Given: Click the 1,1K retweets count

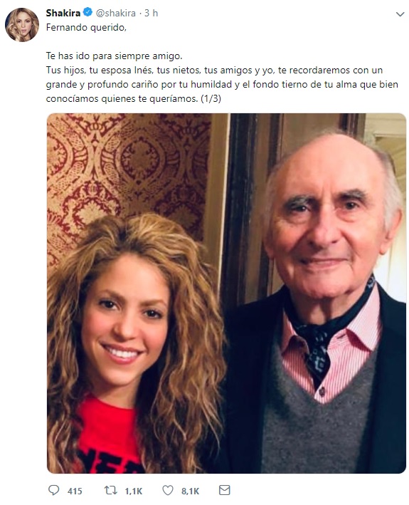Looking at the screenshot, I should 134,491.
